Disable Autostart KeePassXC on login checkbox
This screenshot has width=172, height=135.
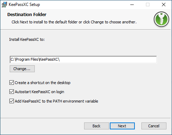[x=11, y=92]
